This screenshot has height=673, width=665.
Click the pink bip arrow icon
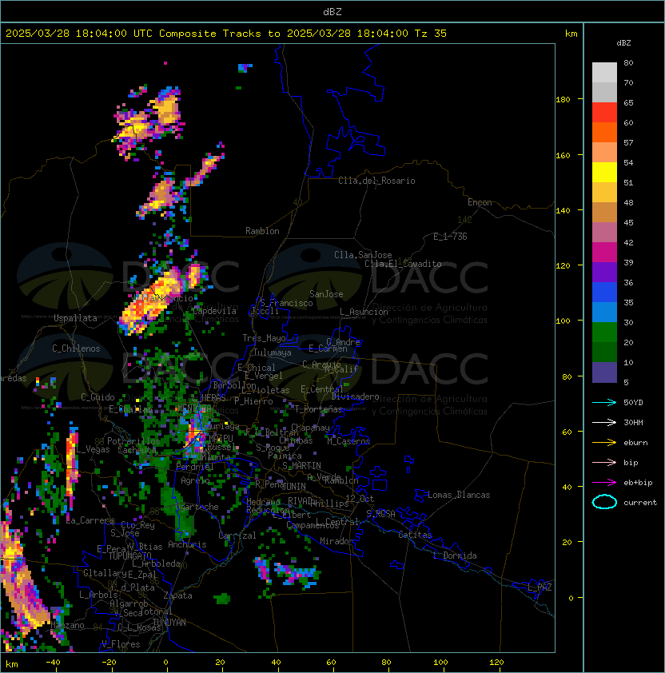click(604, 462)
